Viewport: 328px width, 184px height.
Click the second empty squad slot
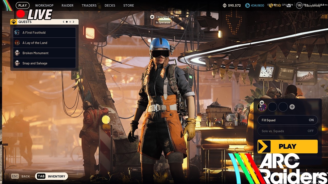point(272,107)
